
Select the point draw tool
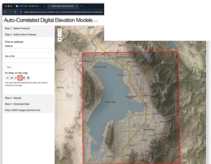[x=8, y=78]
